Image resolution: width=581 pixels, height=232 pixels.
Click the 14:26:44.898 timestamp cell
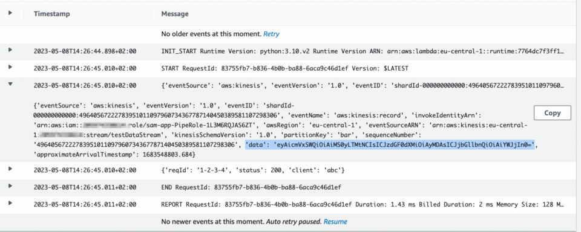pyautogui.click(x=85, y=51)
